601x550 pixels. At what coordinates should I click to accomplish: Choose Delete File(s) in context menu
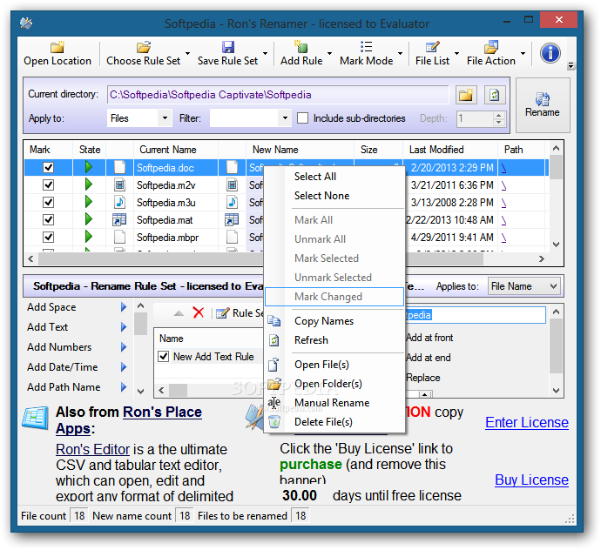334,422
